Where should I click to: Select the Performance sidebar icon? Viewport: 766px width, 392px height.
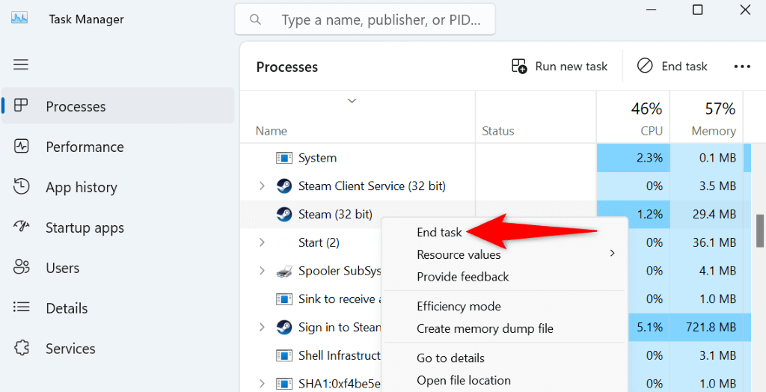click(22, 147)
